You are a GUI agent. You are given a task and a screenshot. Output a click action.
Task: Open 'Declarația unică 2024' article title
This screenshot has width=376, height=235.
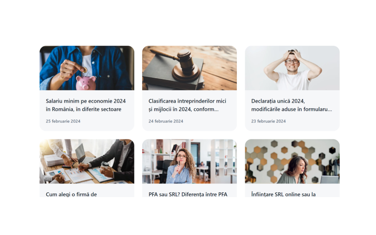[292, 105]
